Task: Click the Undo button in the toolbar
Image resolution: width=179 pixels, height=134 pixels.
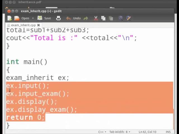Action: (x=74, y=18)
